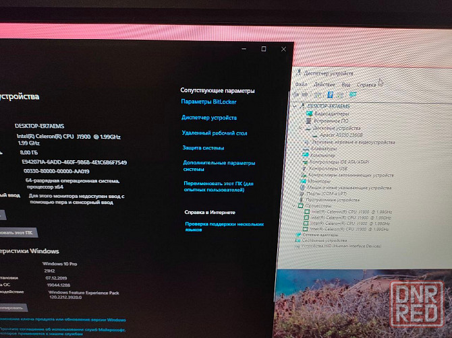Open Дополнительные параметры системы link
The image size is (452, 338).
(x=219, y=166)
